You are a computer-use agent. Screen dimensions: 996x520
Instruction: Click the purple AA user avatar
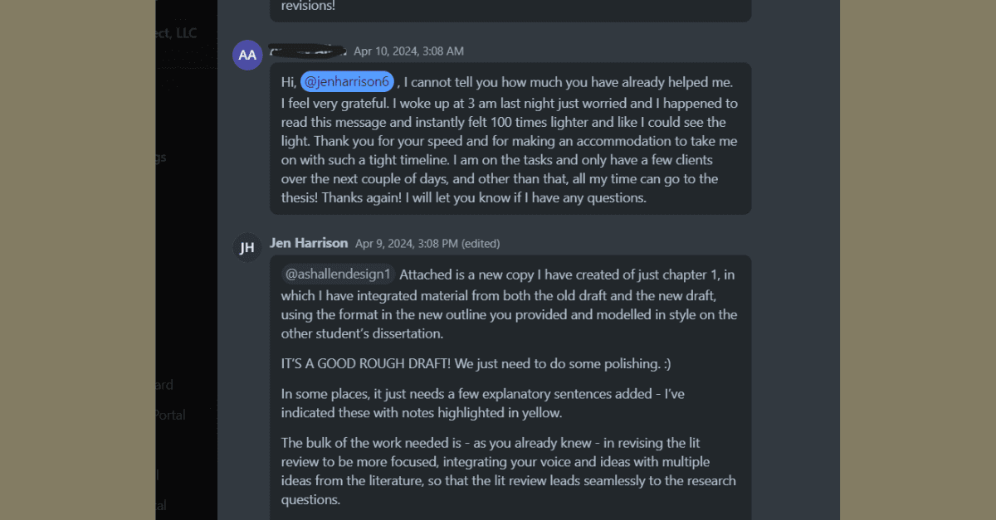click(x=247, y=55)
